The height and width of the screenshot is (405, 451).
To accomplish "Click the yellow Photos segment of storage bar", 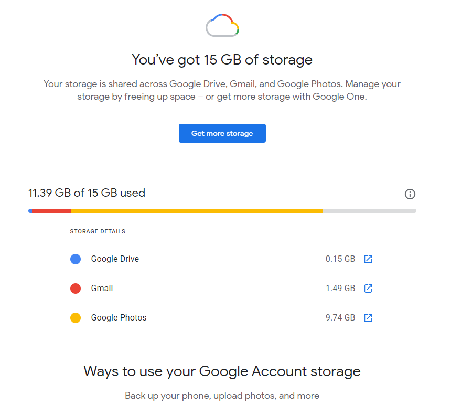I will pyautogui.click(x=197, y=211).
